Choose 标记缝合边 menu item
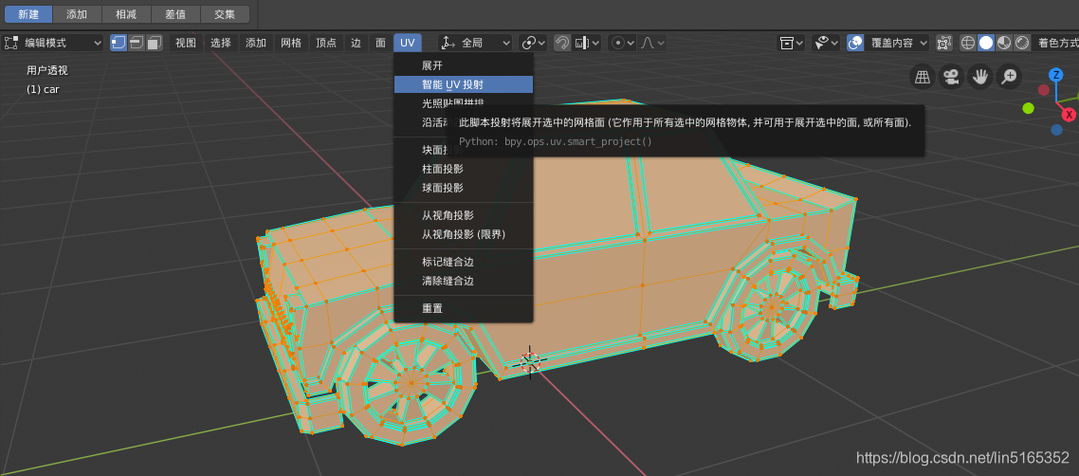The image size is (1079, 476). 464,262
